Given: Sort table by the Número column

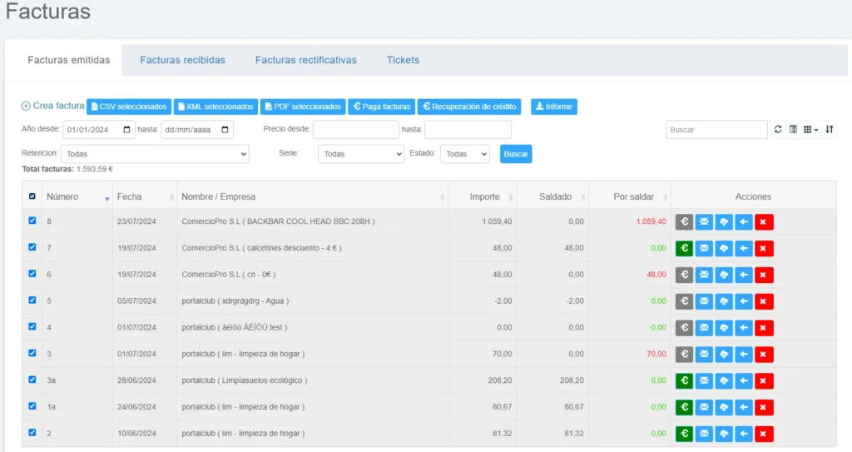Looking at the screenshot, I should click(77, 197).
